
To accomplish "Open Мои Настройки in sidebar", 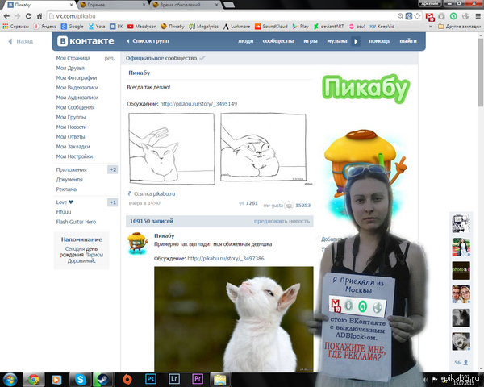I will [x=74, y=156].
